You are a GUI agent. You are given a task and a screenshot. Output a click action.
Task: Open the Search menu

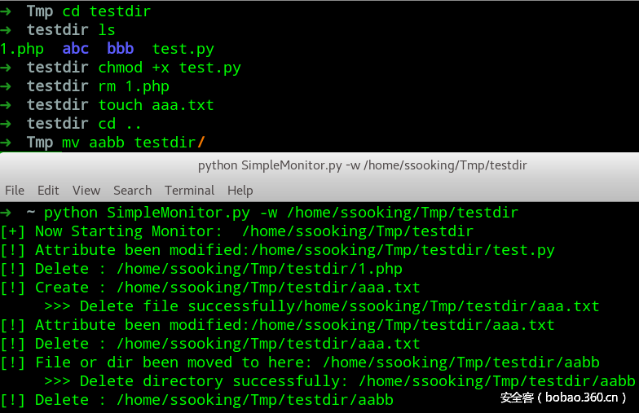133,190
